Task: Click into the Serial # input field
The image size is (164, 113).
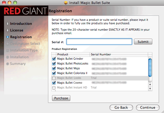Action: (99, 42)
